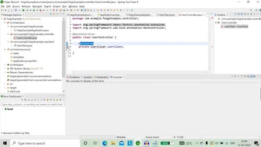Open Microsoft Edge from taskbar
The image size is (261, 147).
tap(105, 143)
